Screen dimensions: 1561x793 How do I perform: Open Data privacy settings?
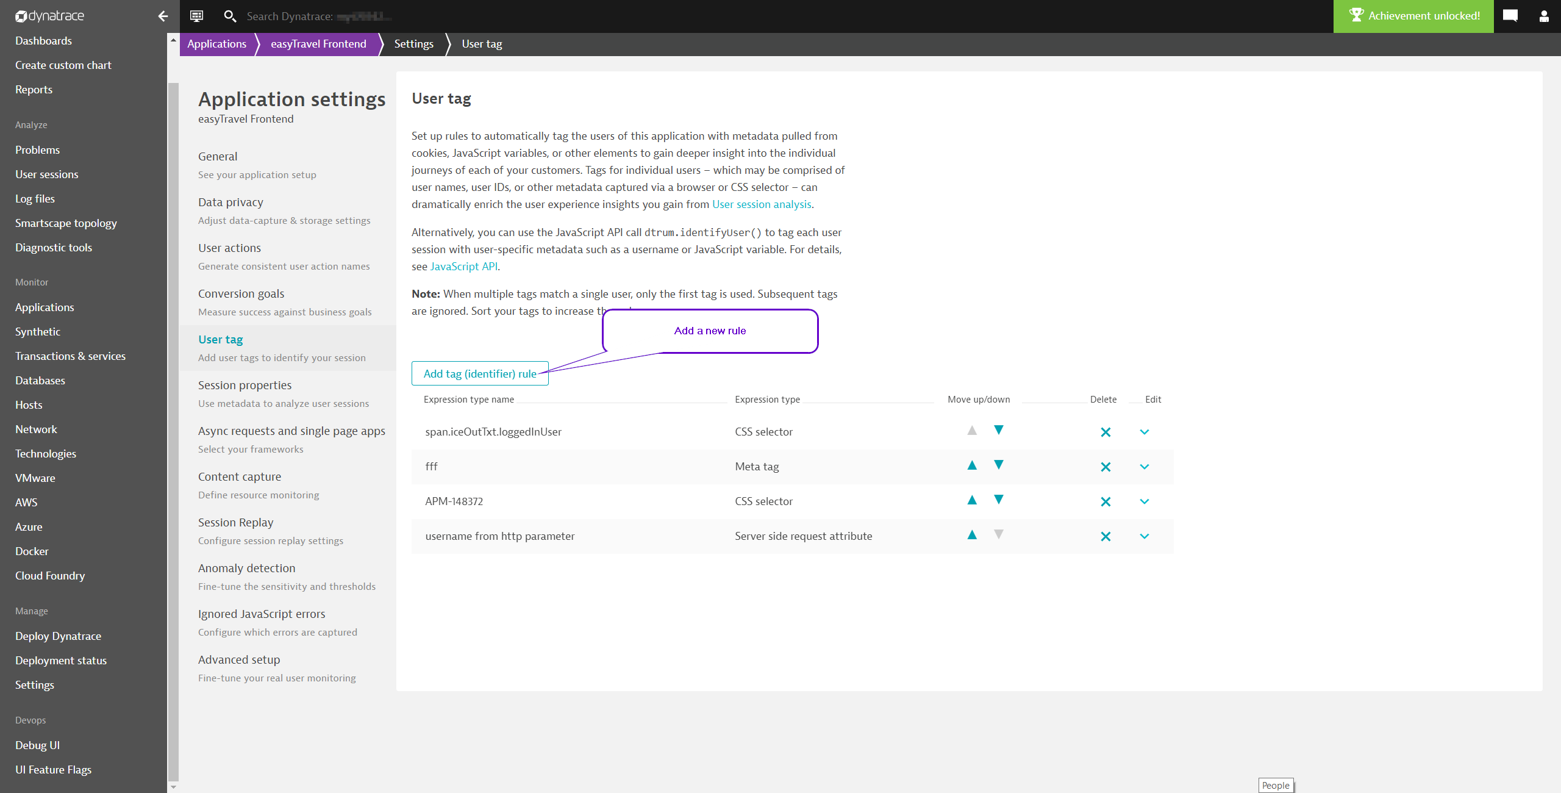pyautogui.click(x=288, y=211)
